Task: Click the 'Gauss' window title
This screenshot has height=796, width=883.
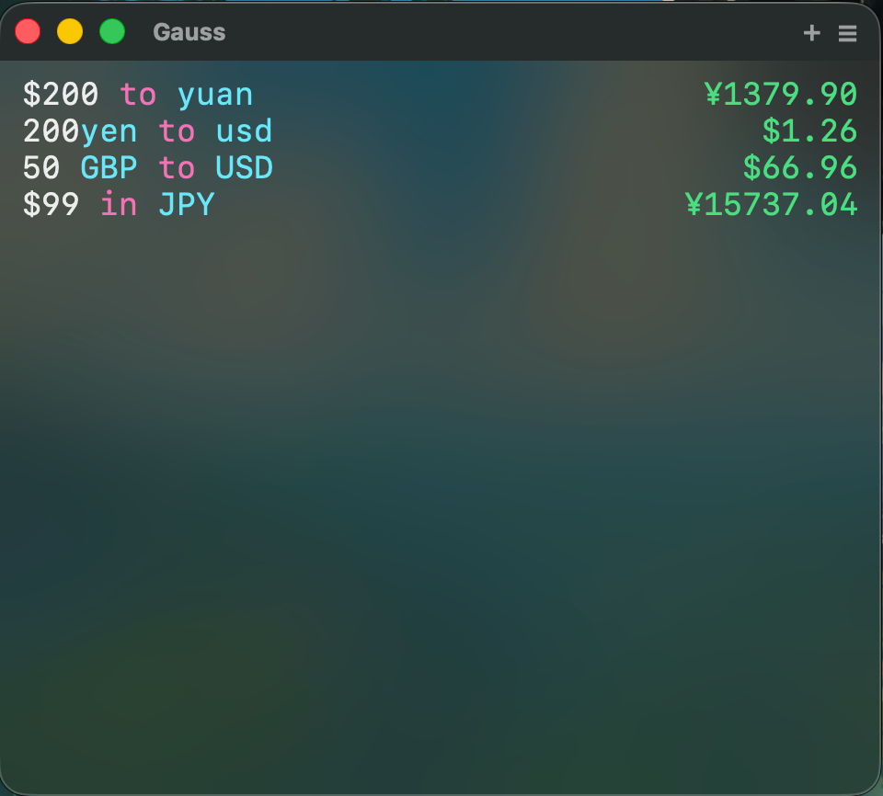Action: (x=189, y=32)
